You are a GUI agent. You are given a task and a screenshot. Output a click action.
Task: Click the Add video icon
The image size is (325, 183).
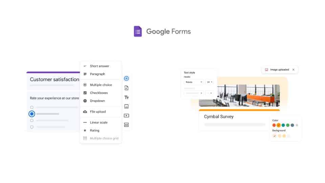pyautogui.click(x=126, y=116)
